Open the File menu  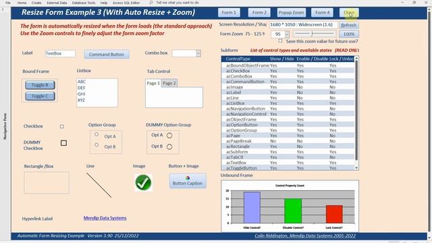(8, 3)
